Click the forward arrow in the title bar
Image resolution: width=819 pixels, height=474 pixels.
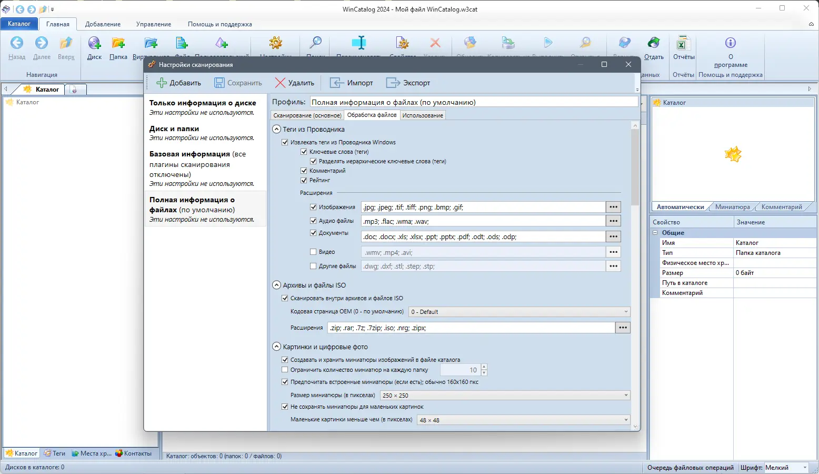31,9
